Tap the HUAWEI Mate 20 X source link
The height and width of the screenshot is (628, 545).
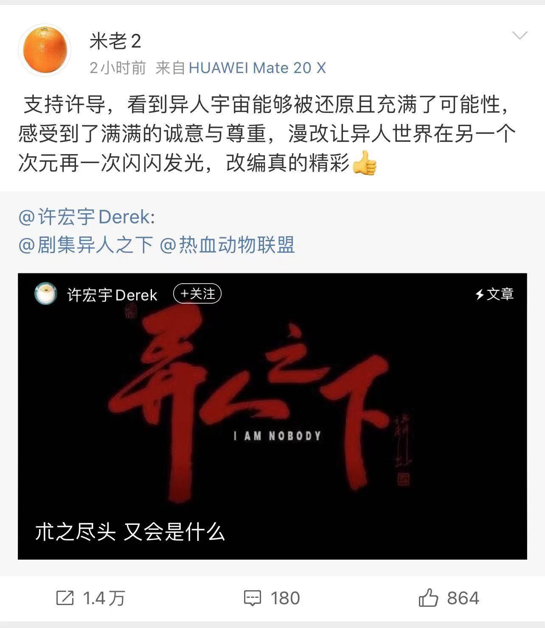pyautogui.click(x=257, y=68)
